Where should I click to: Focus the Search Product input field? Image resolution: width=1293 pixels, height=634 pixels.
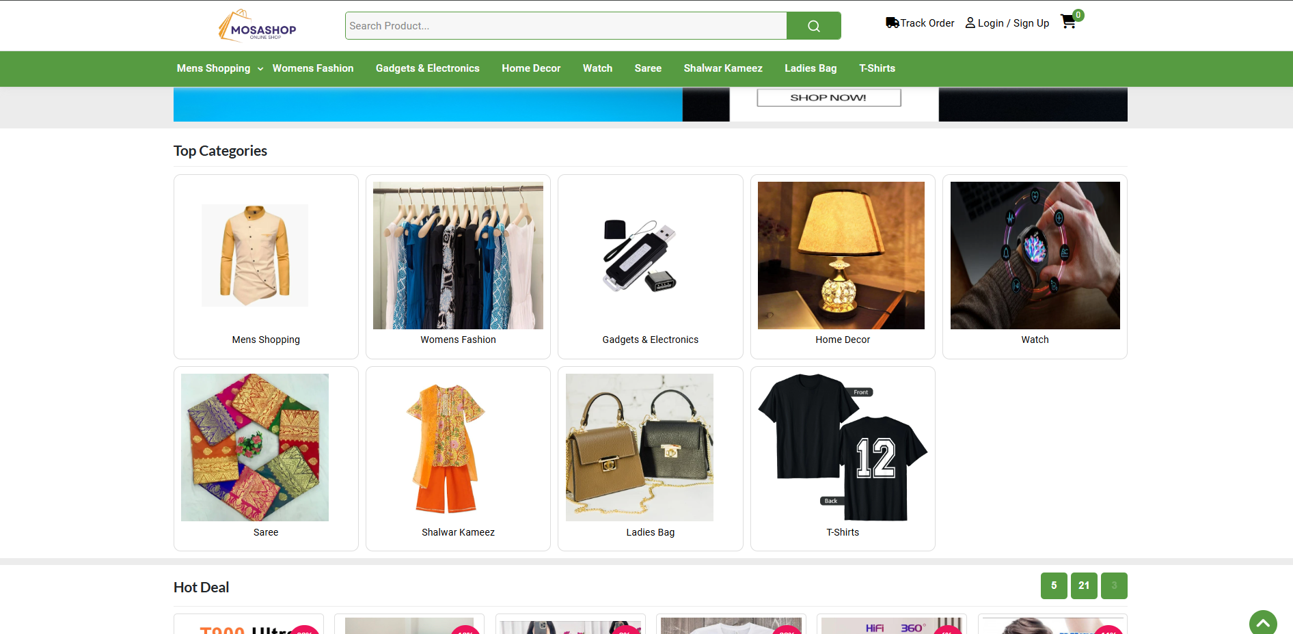pyautogui.click(x=566, y=26)
